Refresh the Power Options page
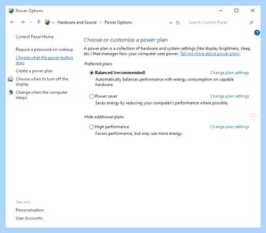 (178, 23)
